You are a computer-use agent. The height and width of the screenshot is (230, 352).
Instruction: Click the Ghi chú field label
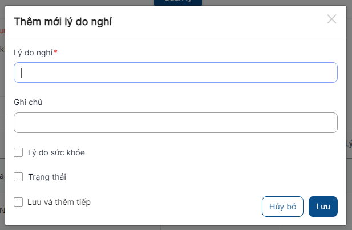[x=29, y=102]
